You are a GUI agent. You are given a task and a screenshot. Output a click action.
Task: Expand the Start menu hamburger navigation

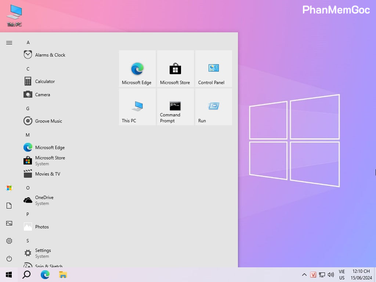point(9,43)
